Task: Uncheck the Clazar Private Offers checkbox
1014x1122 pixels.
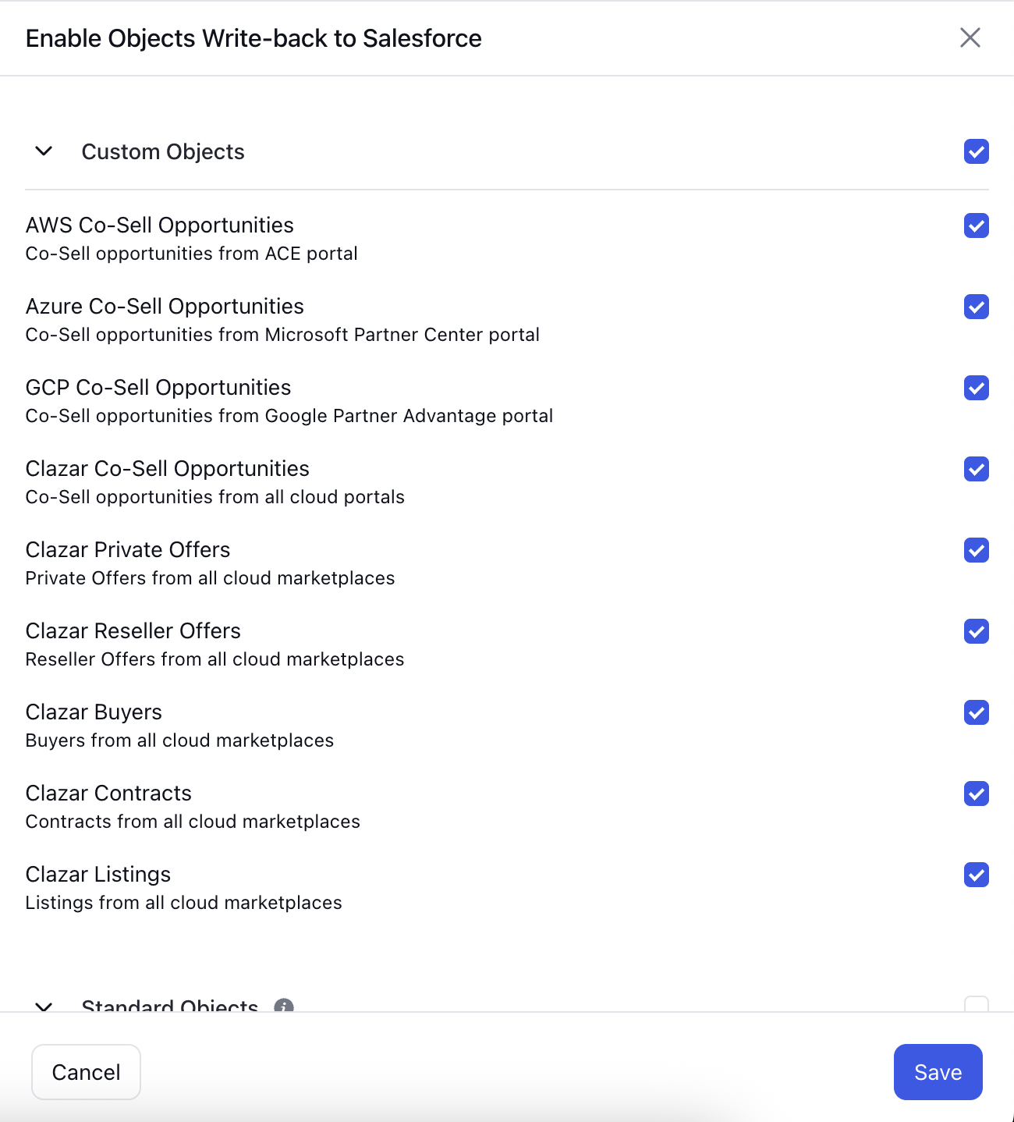Action: 977,550
